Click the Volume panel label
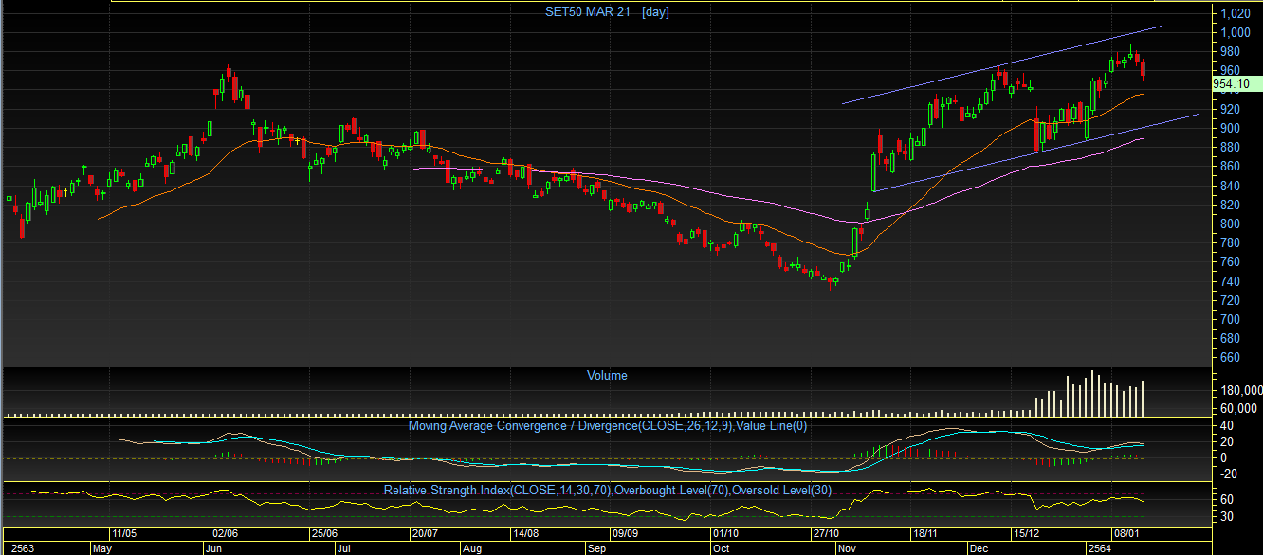This screenshot has width=1263, height=555. point(607,375)
